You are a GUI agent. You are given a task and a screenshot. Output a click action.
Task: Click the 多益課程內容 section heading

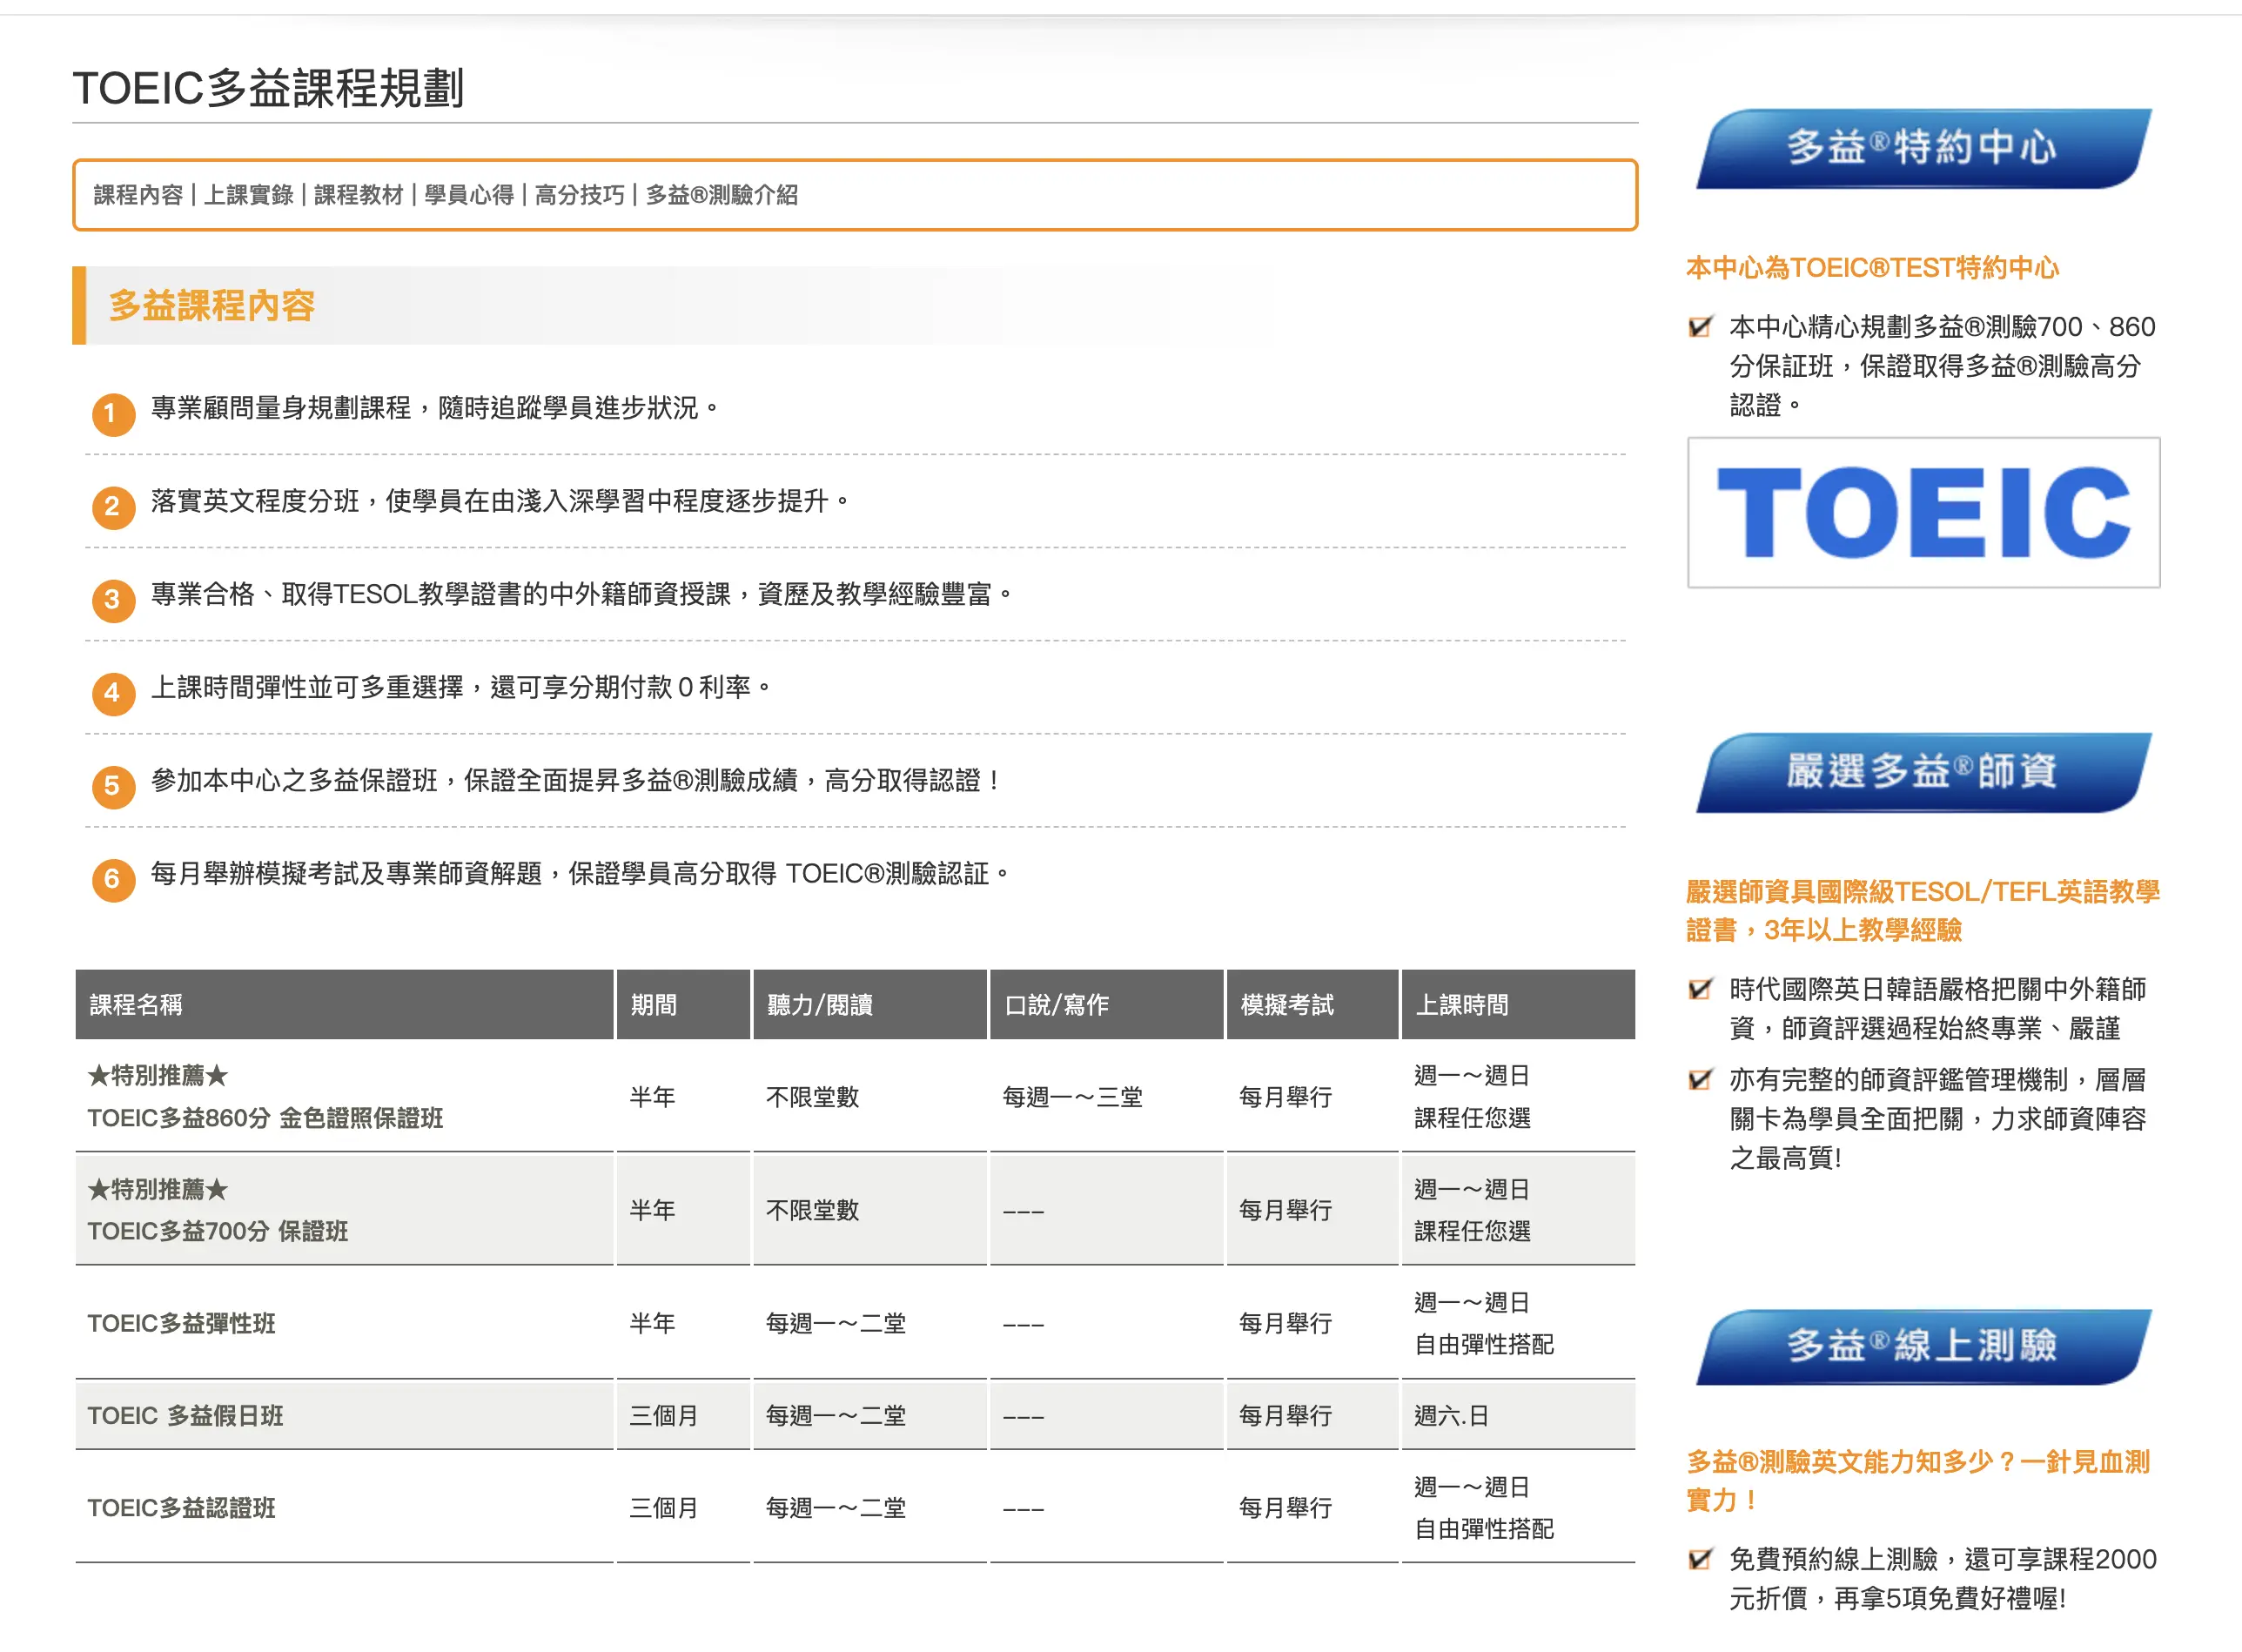point(211,305)
